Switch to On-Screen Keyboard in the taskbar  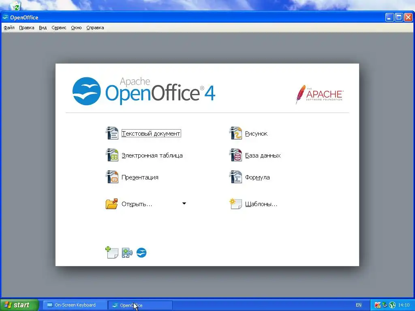75,305
